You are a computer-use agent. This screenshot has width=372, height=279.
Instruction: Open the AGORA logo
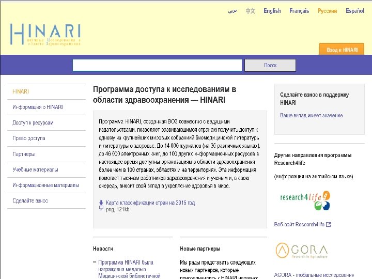pos(302,251)
